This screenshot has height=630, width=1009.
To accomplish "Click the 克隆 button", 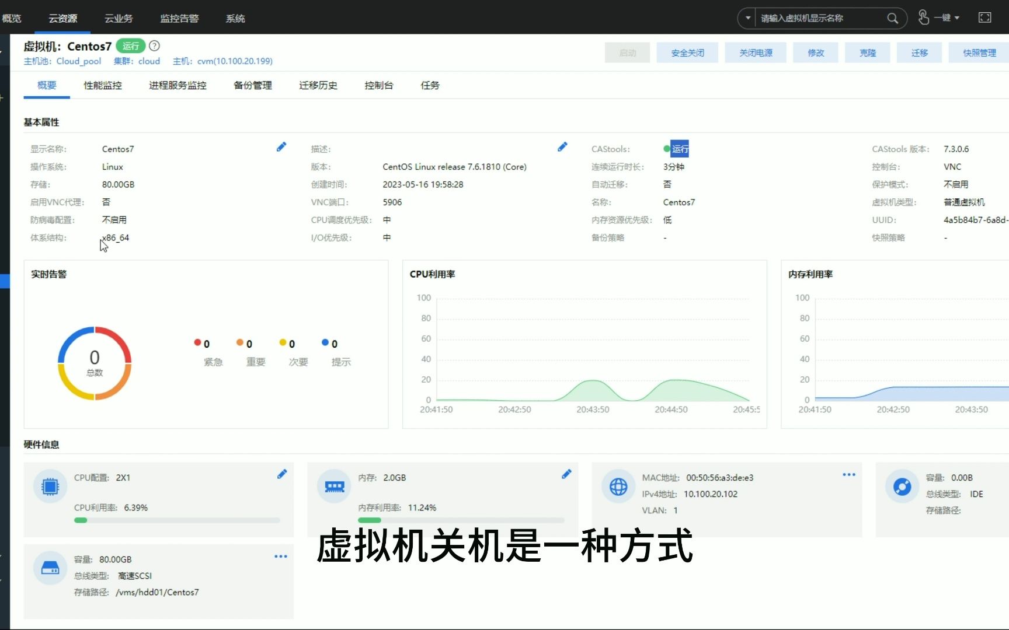I will (868, 52).
